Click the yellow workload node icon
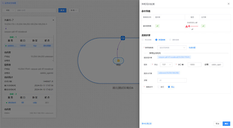 pyautogui.click(x=118, y=61)
